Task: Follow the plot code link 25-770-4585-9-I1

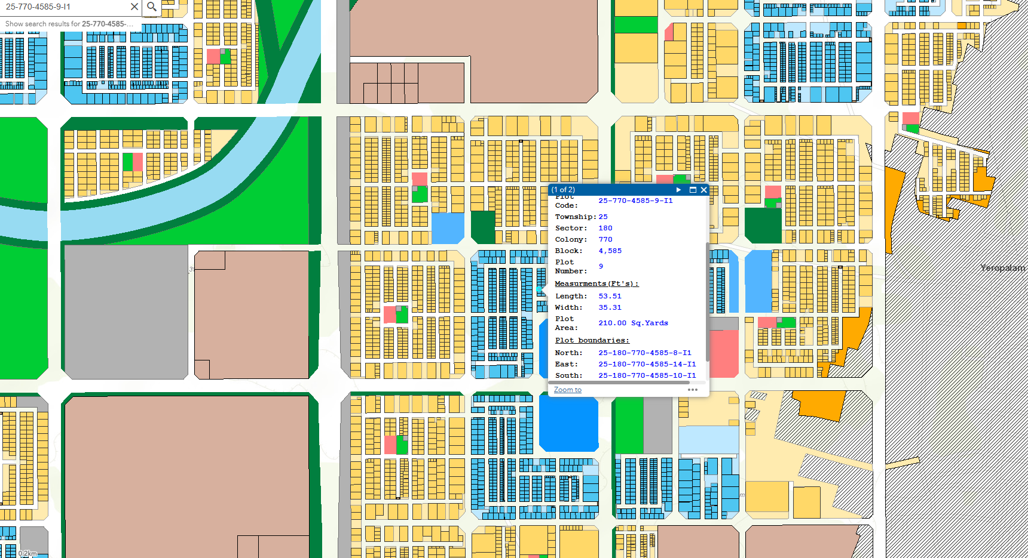Action: [x=634, y=201]
